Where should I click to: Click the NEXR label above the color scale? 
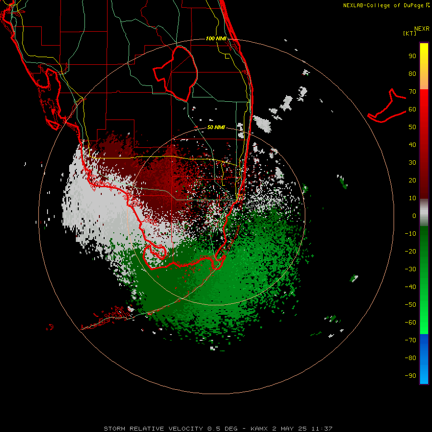(421, 28)
